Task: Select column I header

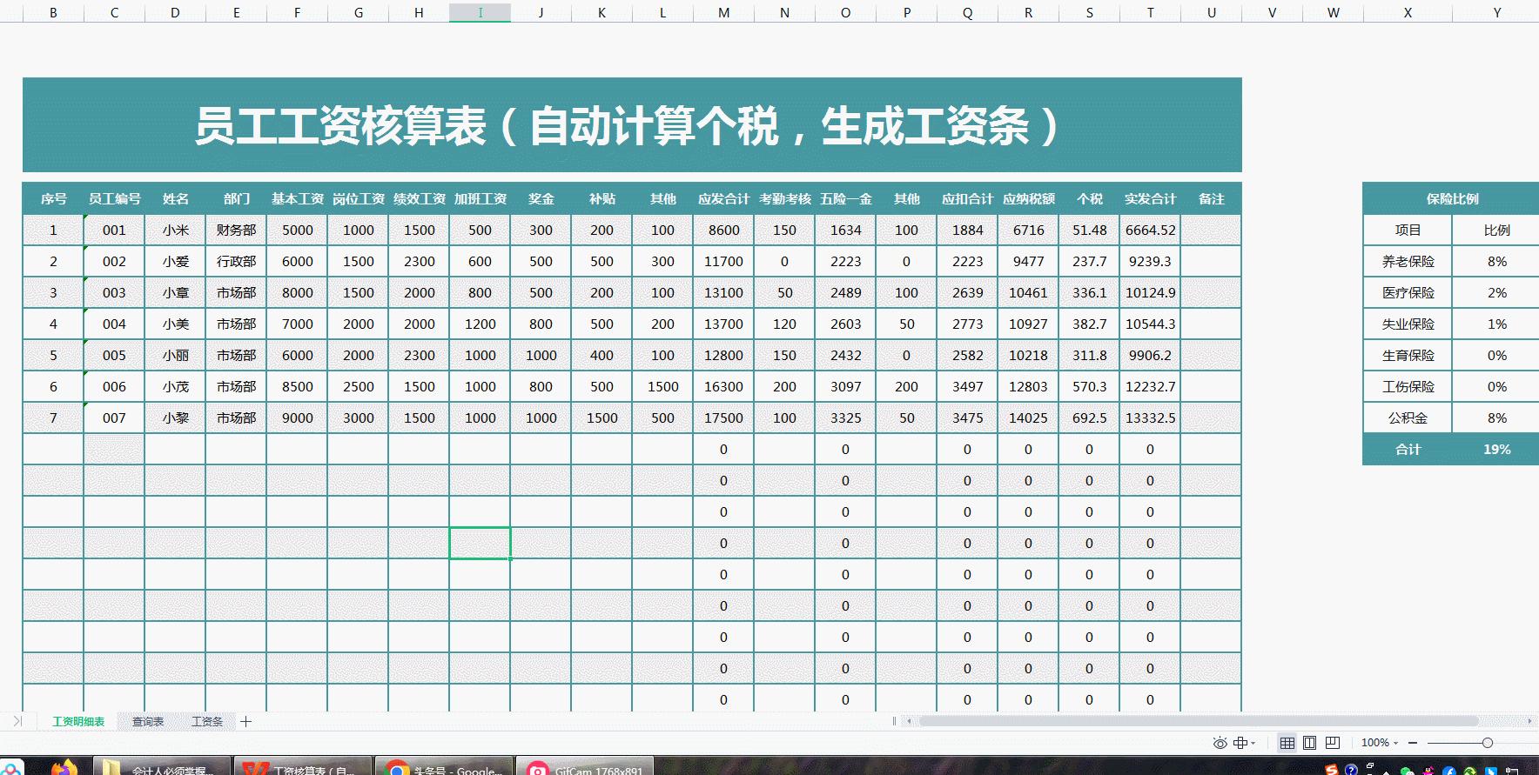Action: (x=481, y=12)
